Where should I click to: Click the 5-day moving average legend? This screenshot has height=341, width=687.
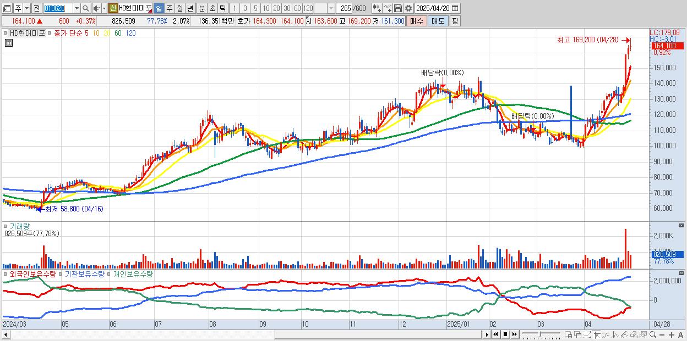(x=86, y=33)
